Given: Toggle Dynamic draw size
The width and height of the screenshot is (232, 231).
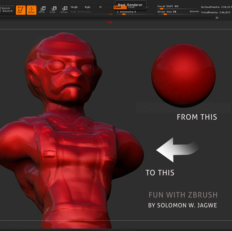Looking at the screenshot, I should point(194,11).
